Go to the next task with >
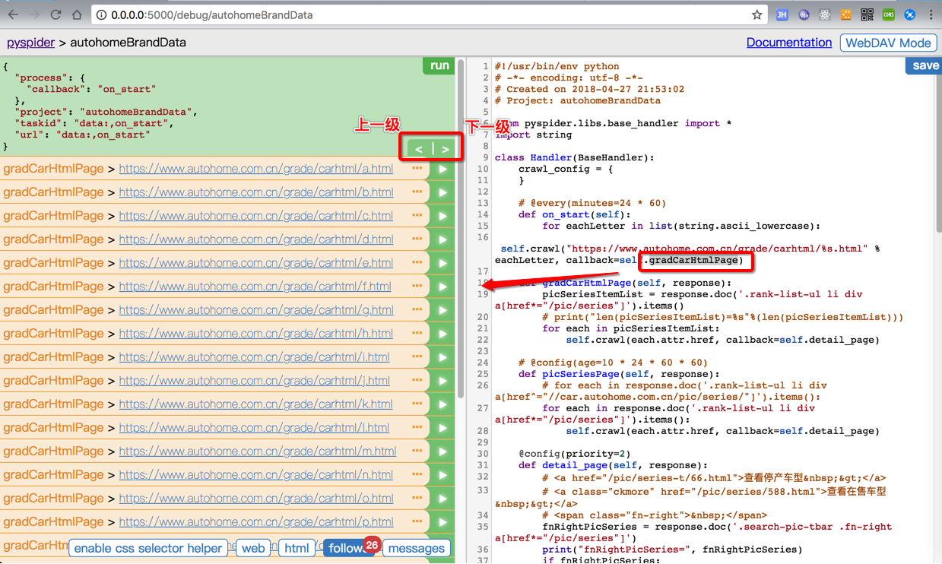Screen dimensions: 942x564 pos(446,148)
